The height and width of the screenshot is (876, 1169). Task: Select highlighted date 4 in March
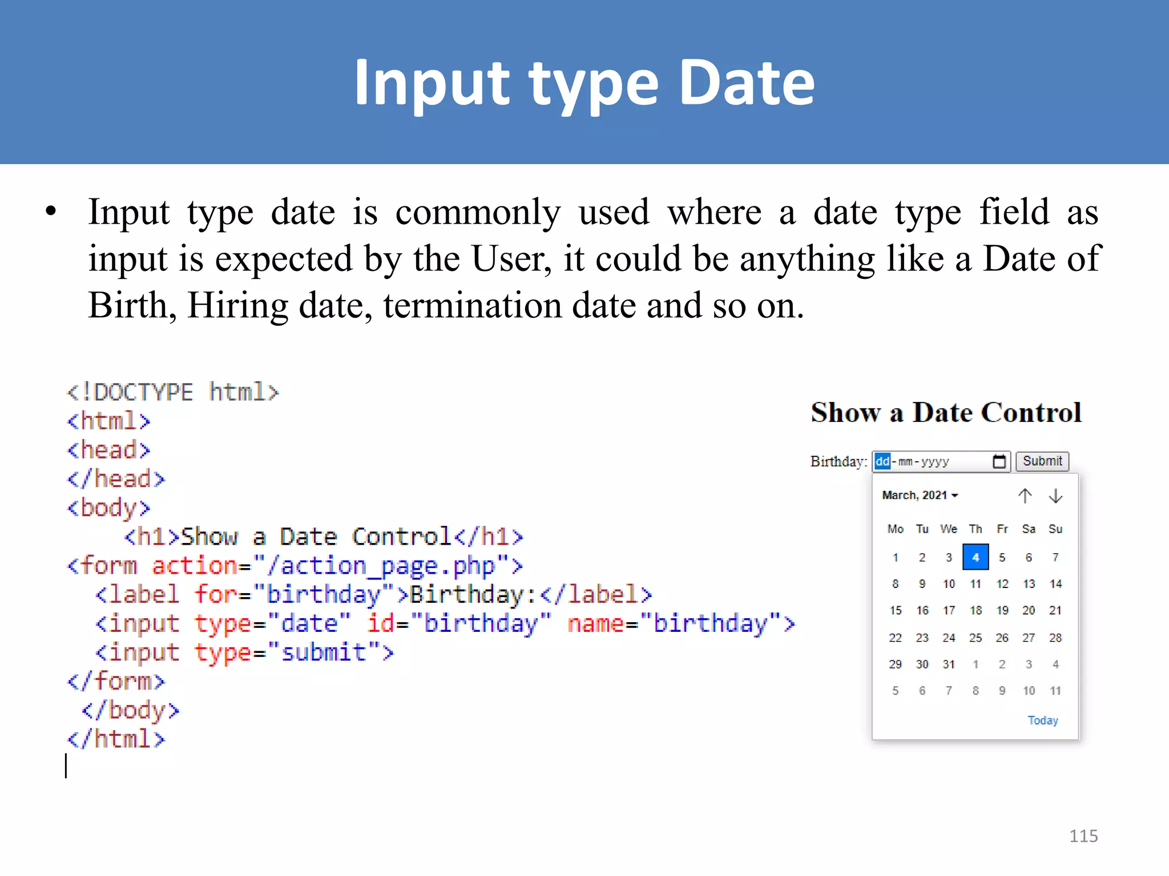(x=975, y=557)
